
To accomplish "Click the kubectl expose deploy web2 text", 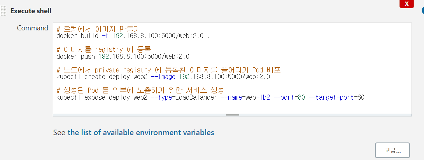I will (101, 97).
